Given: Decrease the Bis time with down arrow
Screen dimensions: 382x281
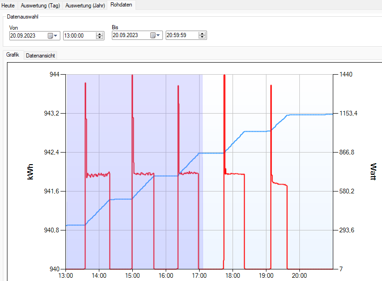Looking at the screenshot, I should tap(202, 38).
